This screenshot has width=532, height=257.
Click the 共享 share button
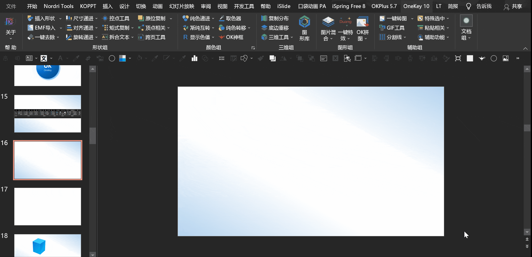pyautogui.click(x=513, y=6)
